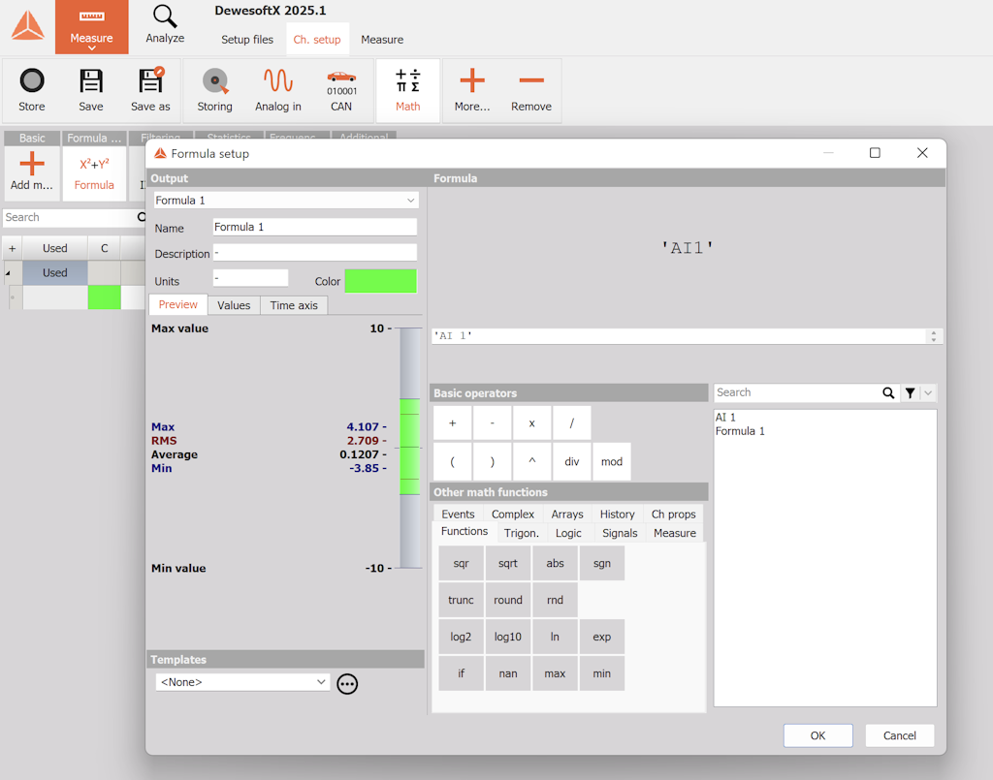Select AI 1 in channel list

(725, 418)
